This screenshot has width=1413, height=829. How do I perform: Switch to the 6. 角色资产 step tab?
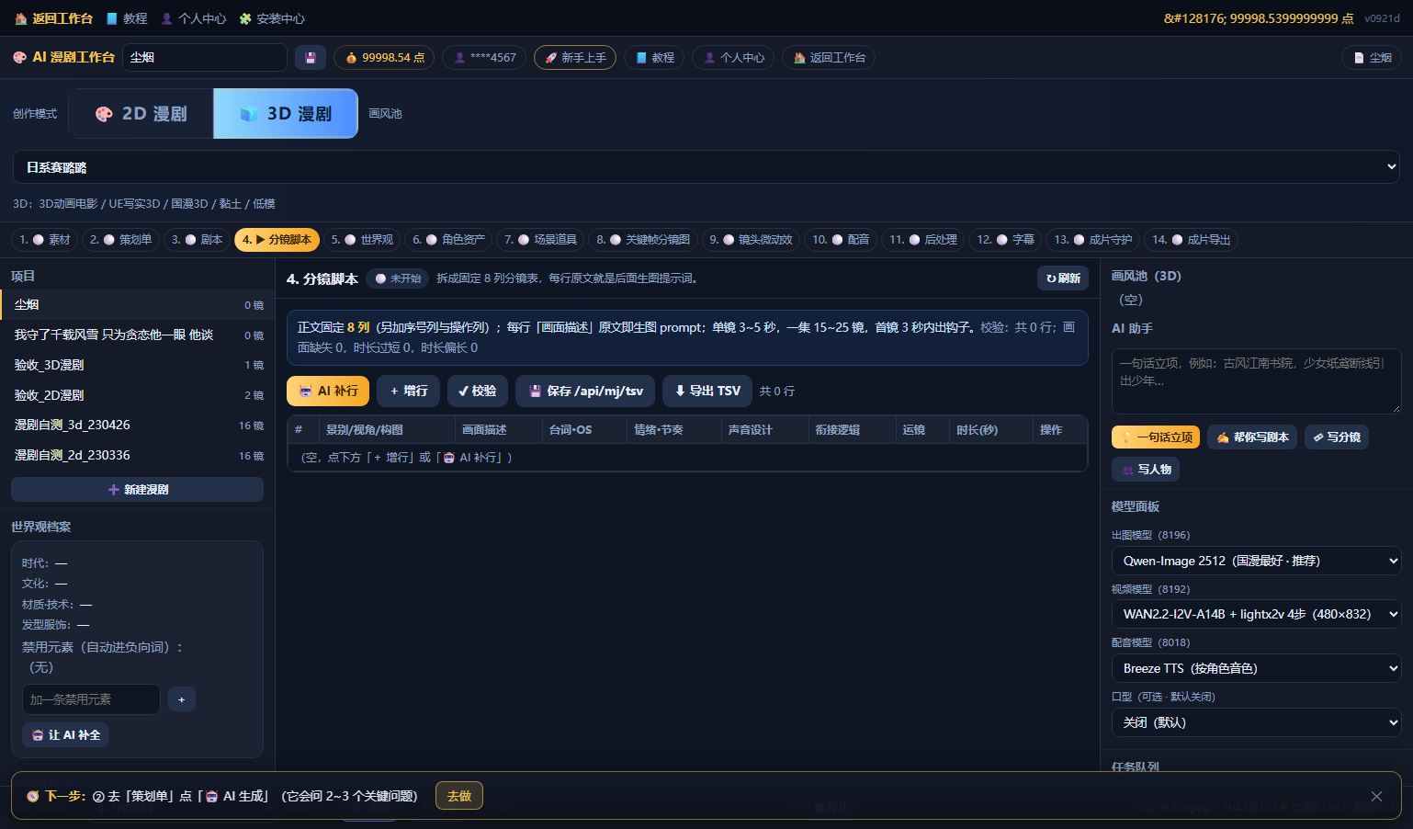tap(448, 240)
